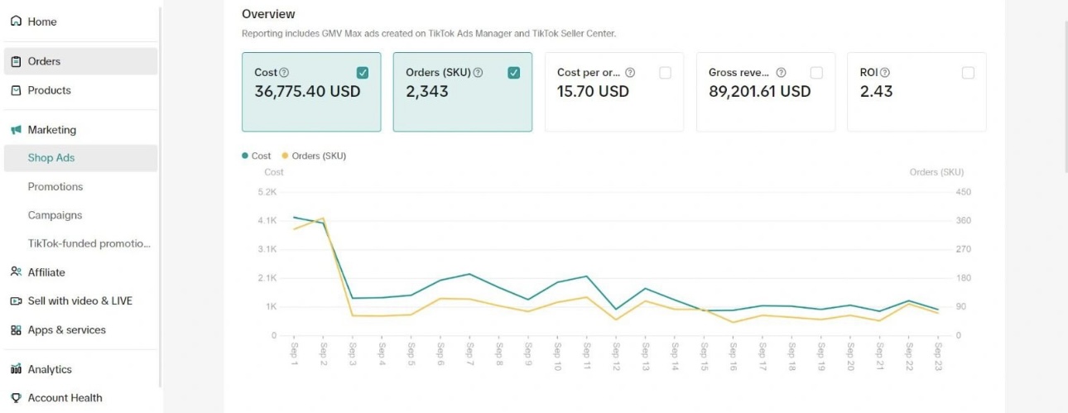
Task: Click the Marketing megaphone icon
Action: (x=16, y=130)
